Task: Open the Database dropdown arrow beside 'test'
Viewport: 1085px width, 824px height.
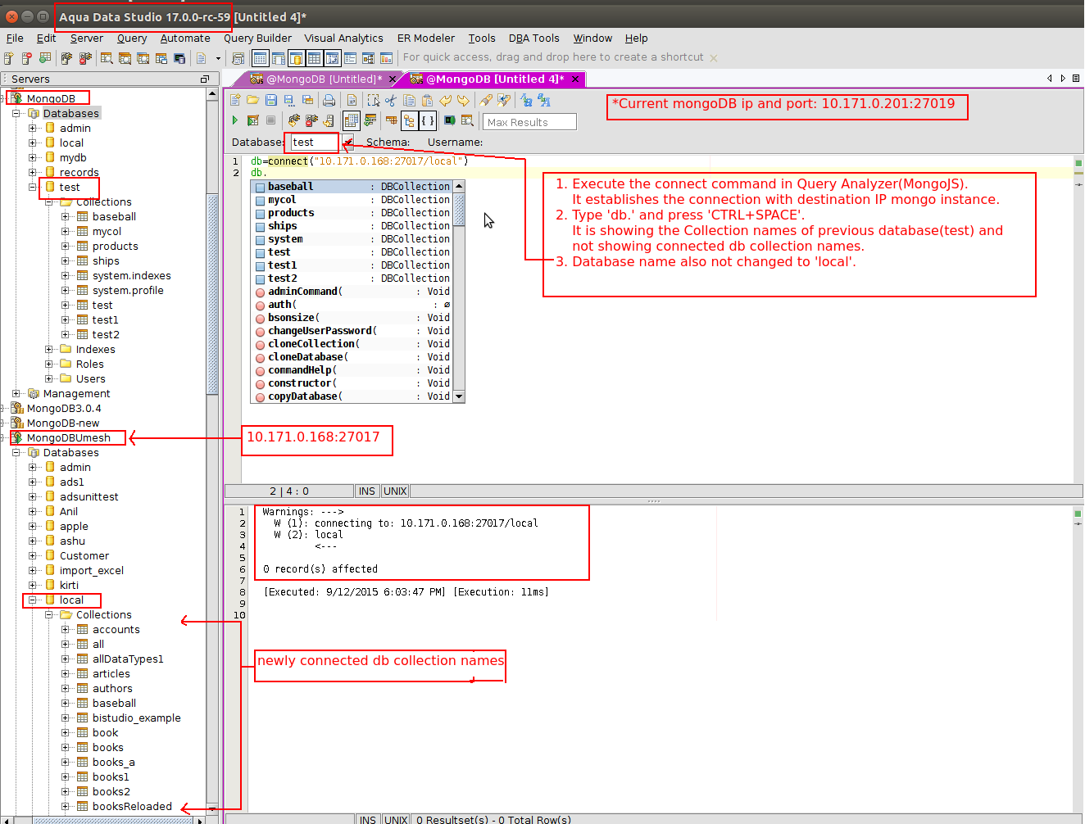Action: pos(348,143)
